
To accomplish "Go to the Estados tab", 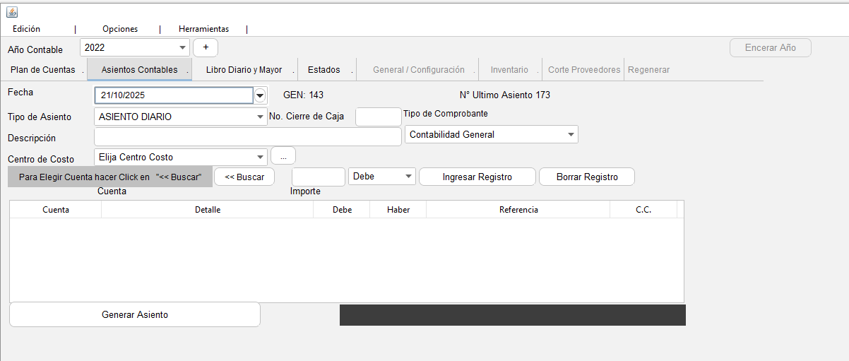I will pos(324,70).
